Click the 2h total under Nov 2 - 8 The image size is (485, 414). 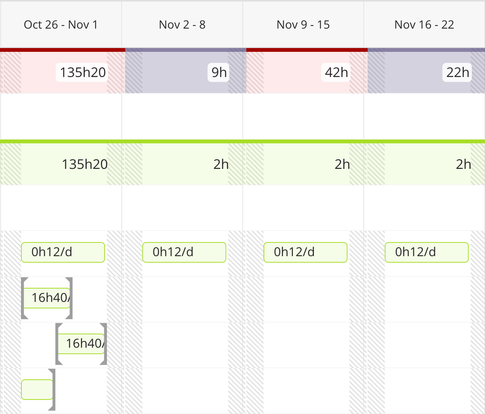coord(221,164)
